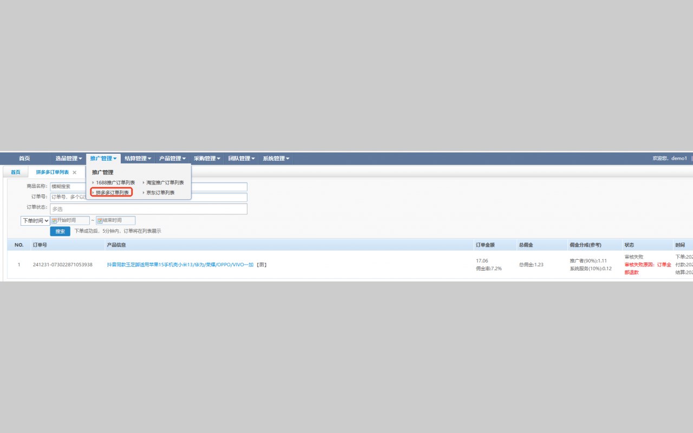Click the 订单金额 column header
Image resolution: width=693 pixels, height=433 pixels.
tap(485, 245)
